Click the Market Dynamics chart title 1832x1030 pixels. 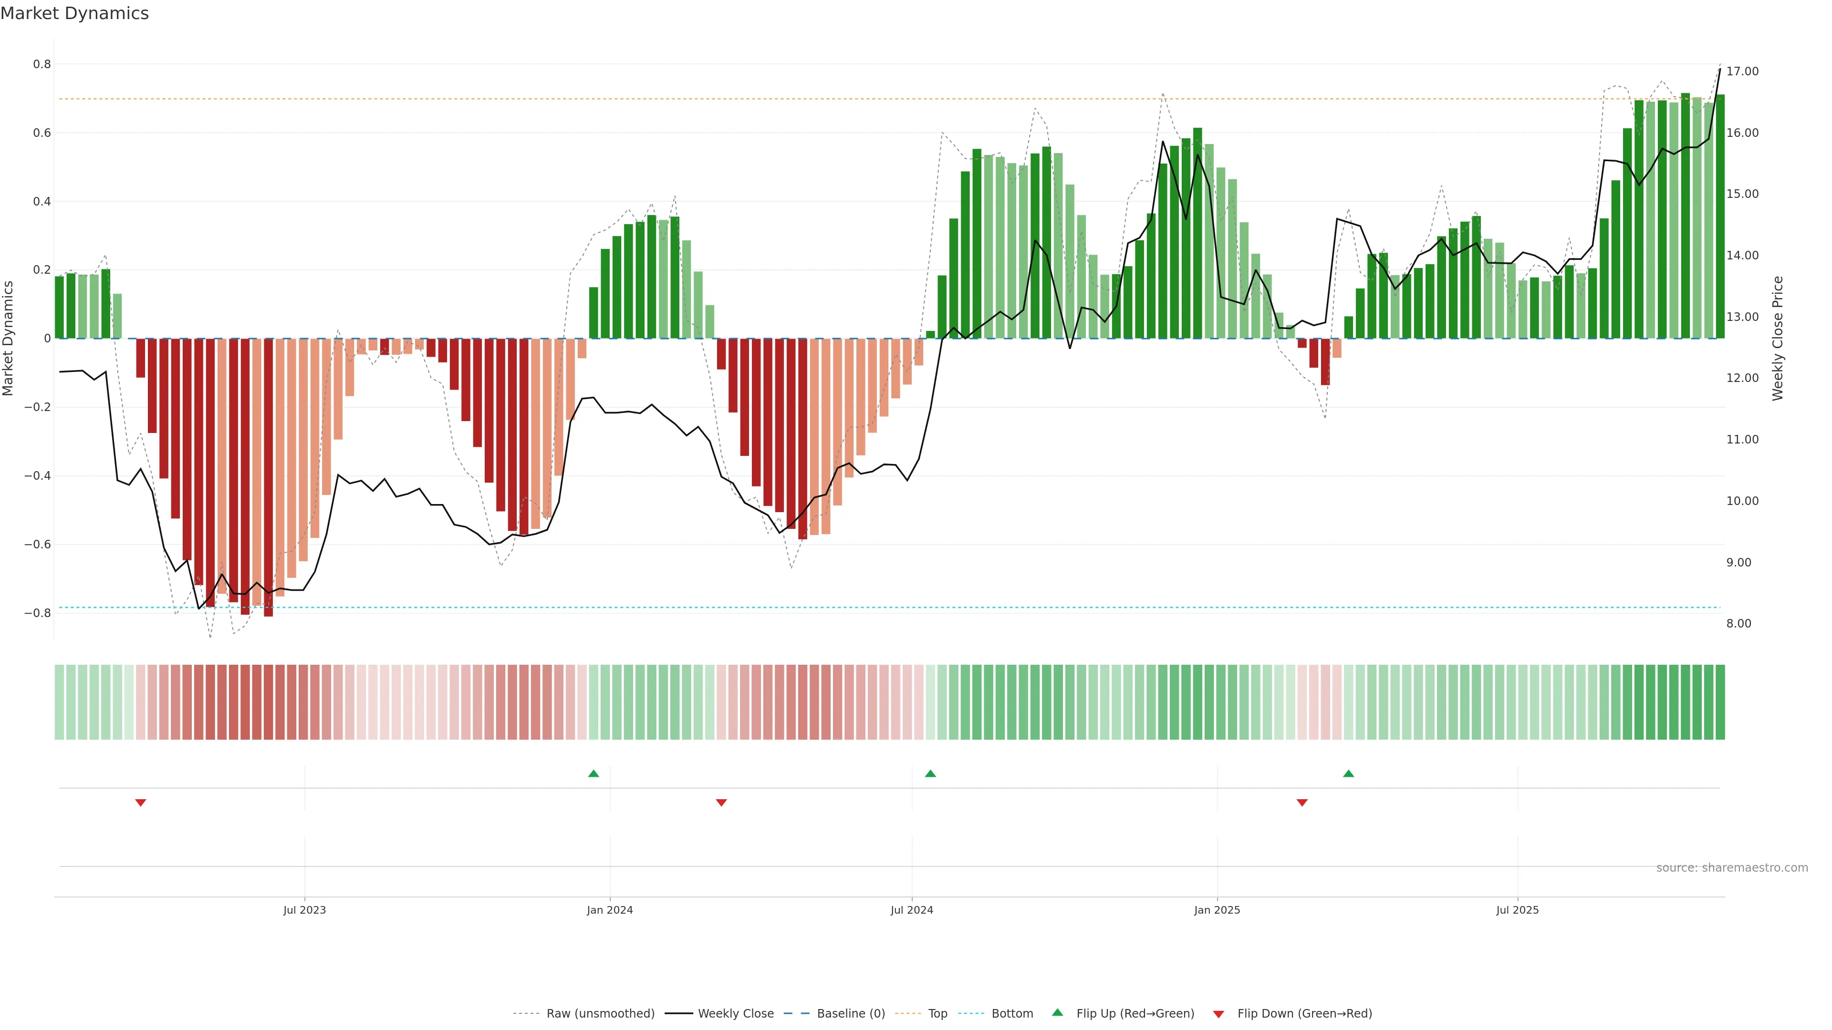[75, 13]
